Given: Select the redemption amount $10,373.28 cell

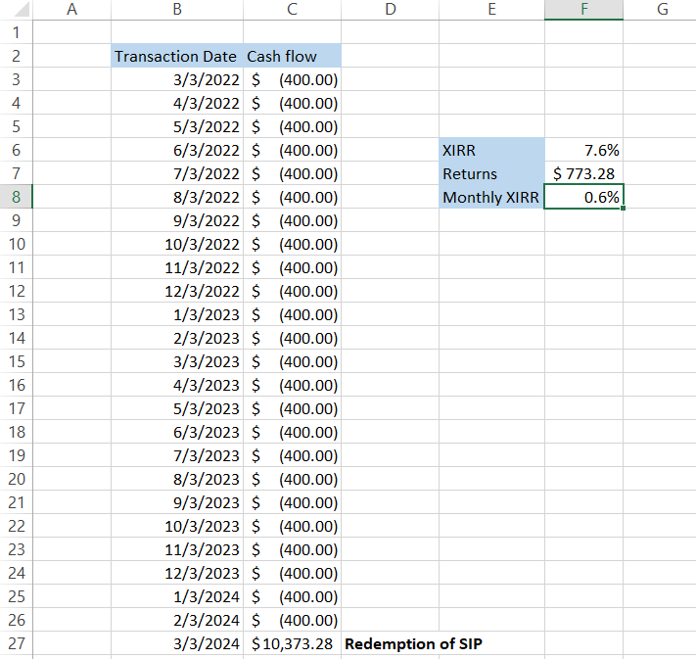Looking at the screenshot, I should pos(293,643).
